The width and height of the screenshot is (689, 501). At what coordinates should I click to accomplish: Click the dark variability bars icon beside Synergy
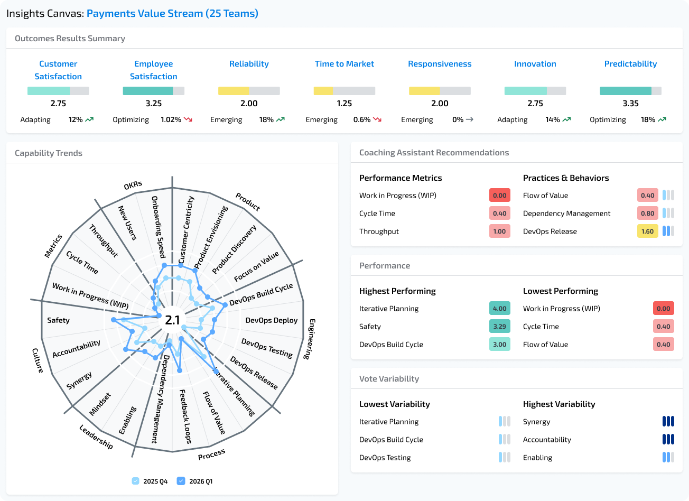(x=668, y=421)
